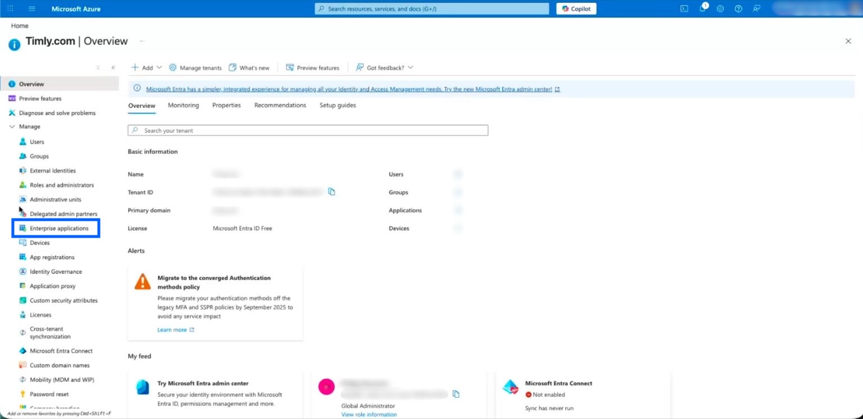This screenshot has height=419, width=863.
Task: Select Preview features in the sidebar
Action: [x=40, y=98]
